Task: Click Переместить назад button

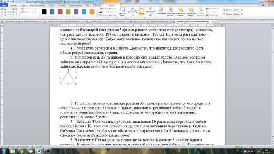Action: (191, 12)
